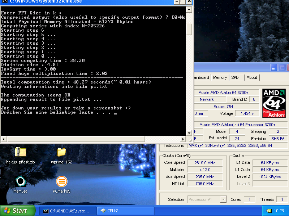Click the HT Link value 705.0 MHz
The image size is (289, 216).
[205, 184]
